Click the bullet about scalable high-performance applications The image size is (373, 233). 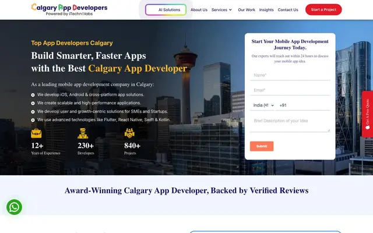point(89,103)
